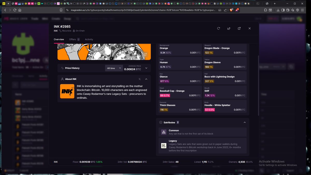311x175 pixels.
Task: Open the All time range dropdown
Action: tap(114, 68)
